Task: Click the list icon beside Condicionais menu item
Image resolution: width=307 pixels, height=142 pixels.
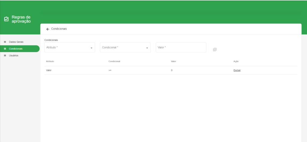Action: (x=5, y=49)
